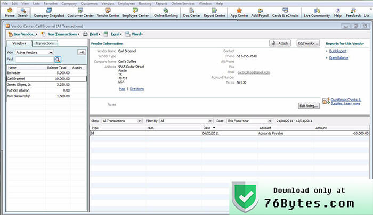Open the Customer Center icon
This screenshot has height=215, width=373.
coord(80,13)
